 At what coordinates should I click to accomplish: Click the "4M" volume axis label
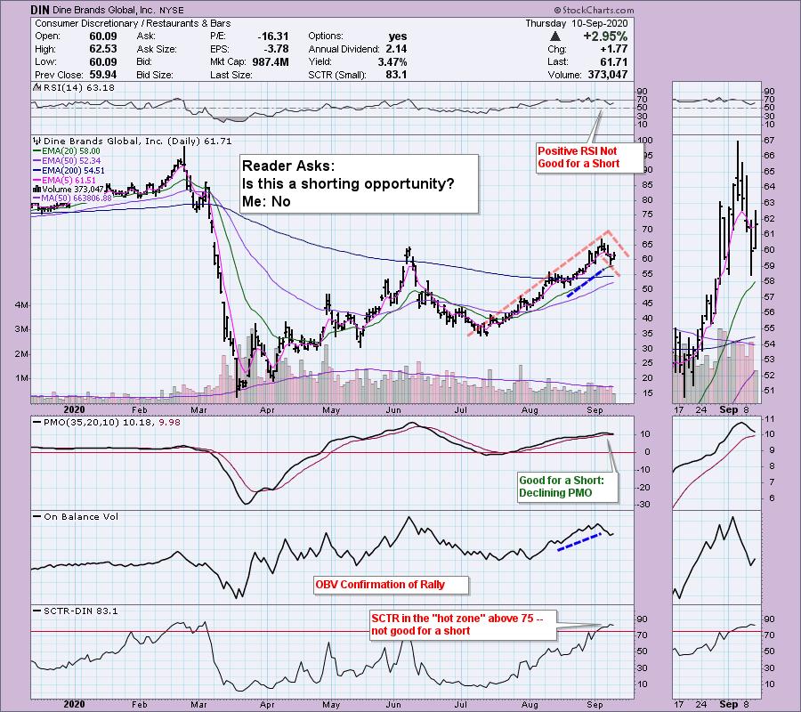point(22,305)
